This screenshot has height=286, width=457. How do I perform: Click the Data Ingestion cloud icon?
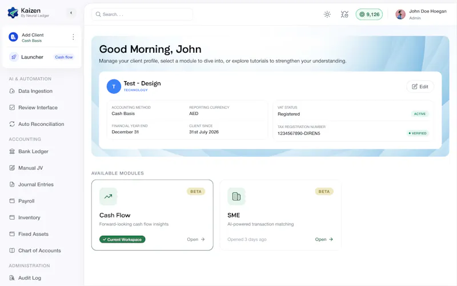[12, 91]
